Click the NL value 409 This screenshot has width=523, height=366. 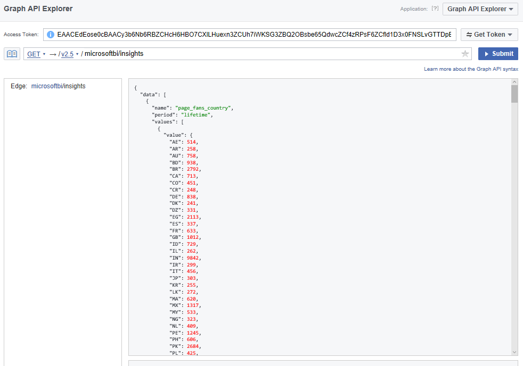[x=191, y=326]
